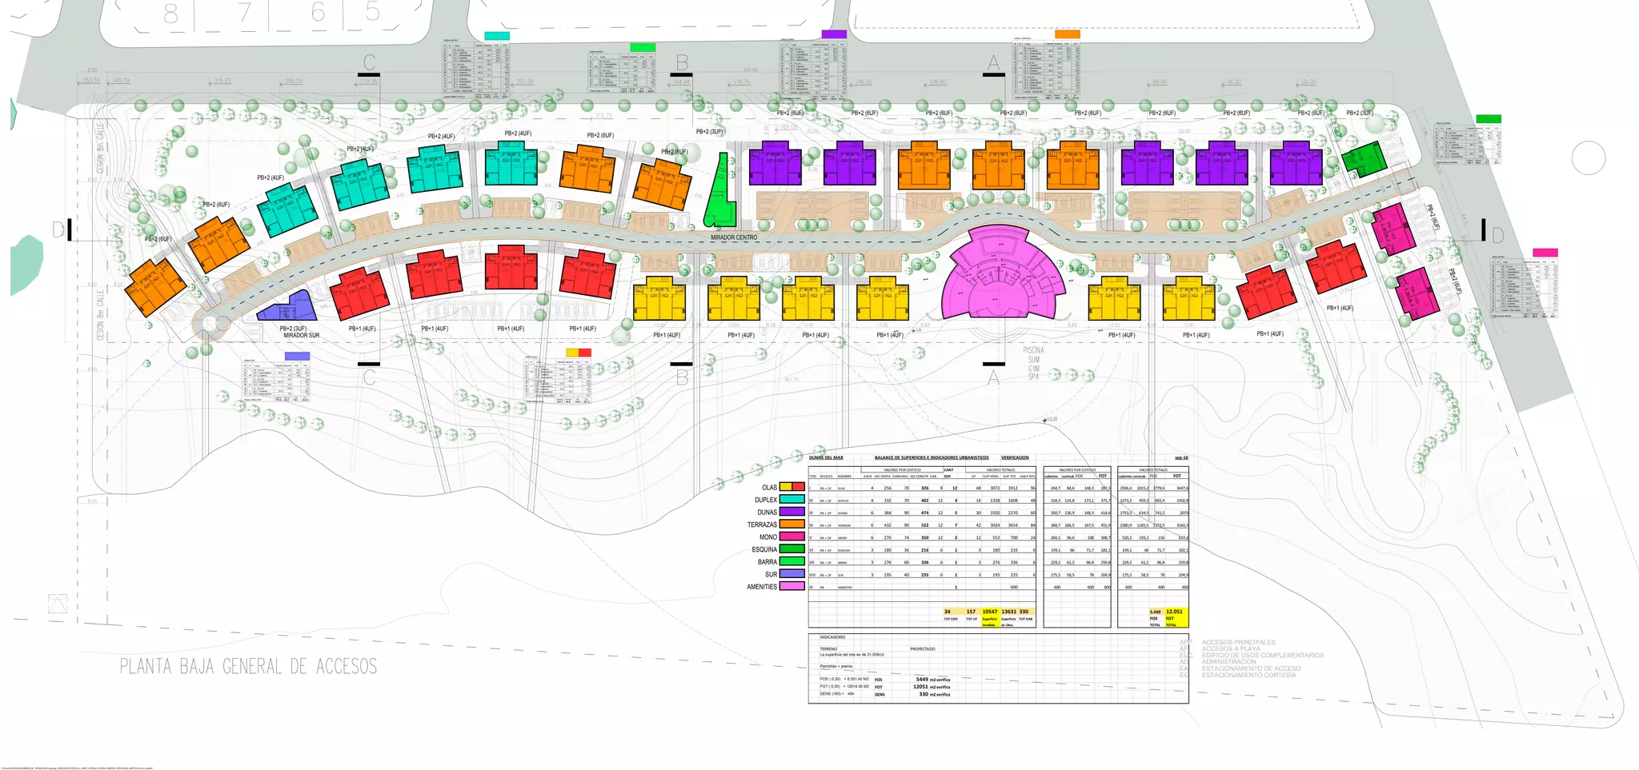Choose the orange TERRAZAS legend swatch

[x=792, y=525]
